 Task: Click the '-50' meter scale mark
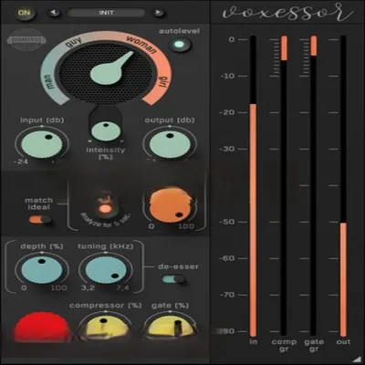point(227,222)
